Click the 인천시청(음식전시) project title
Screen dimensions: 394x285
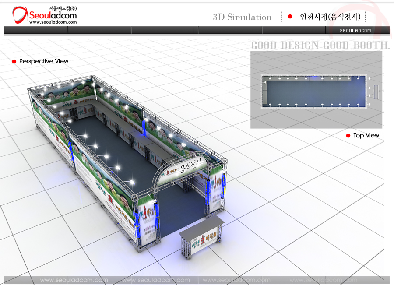click(330, 17)
